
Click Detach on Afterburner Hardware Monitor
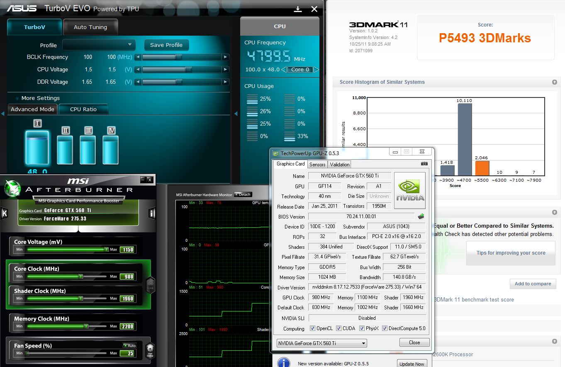243,194
